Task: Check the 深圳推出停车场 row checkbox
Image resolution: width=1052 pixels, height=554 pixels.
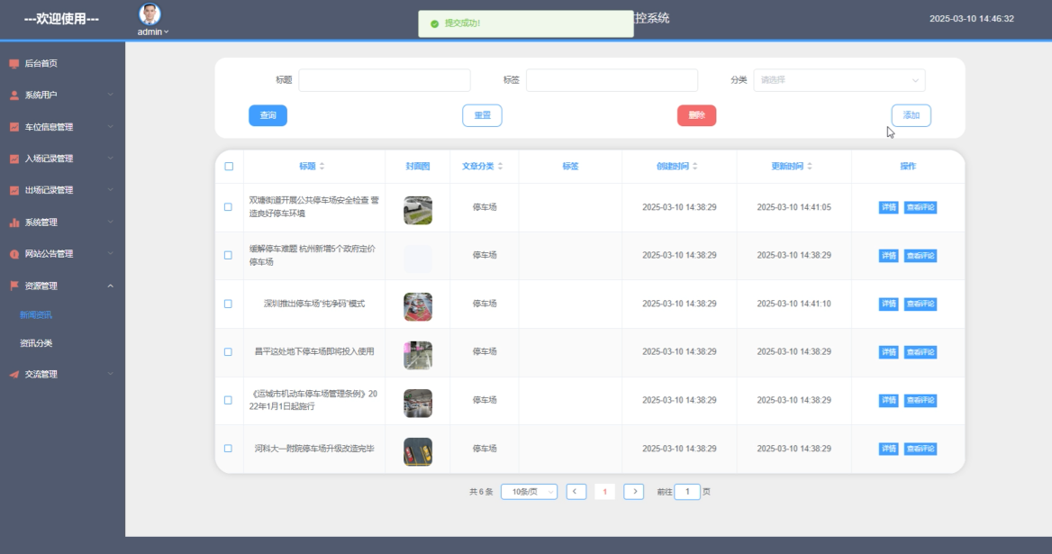Action: pyautogui.click(x=228, y=304)
